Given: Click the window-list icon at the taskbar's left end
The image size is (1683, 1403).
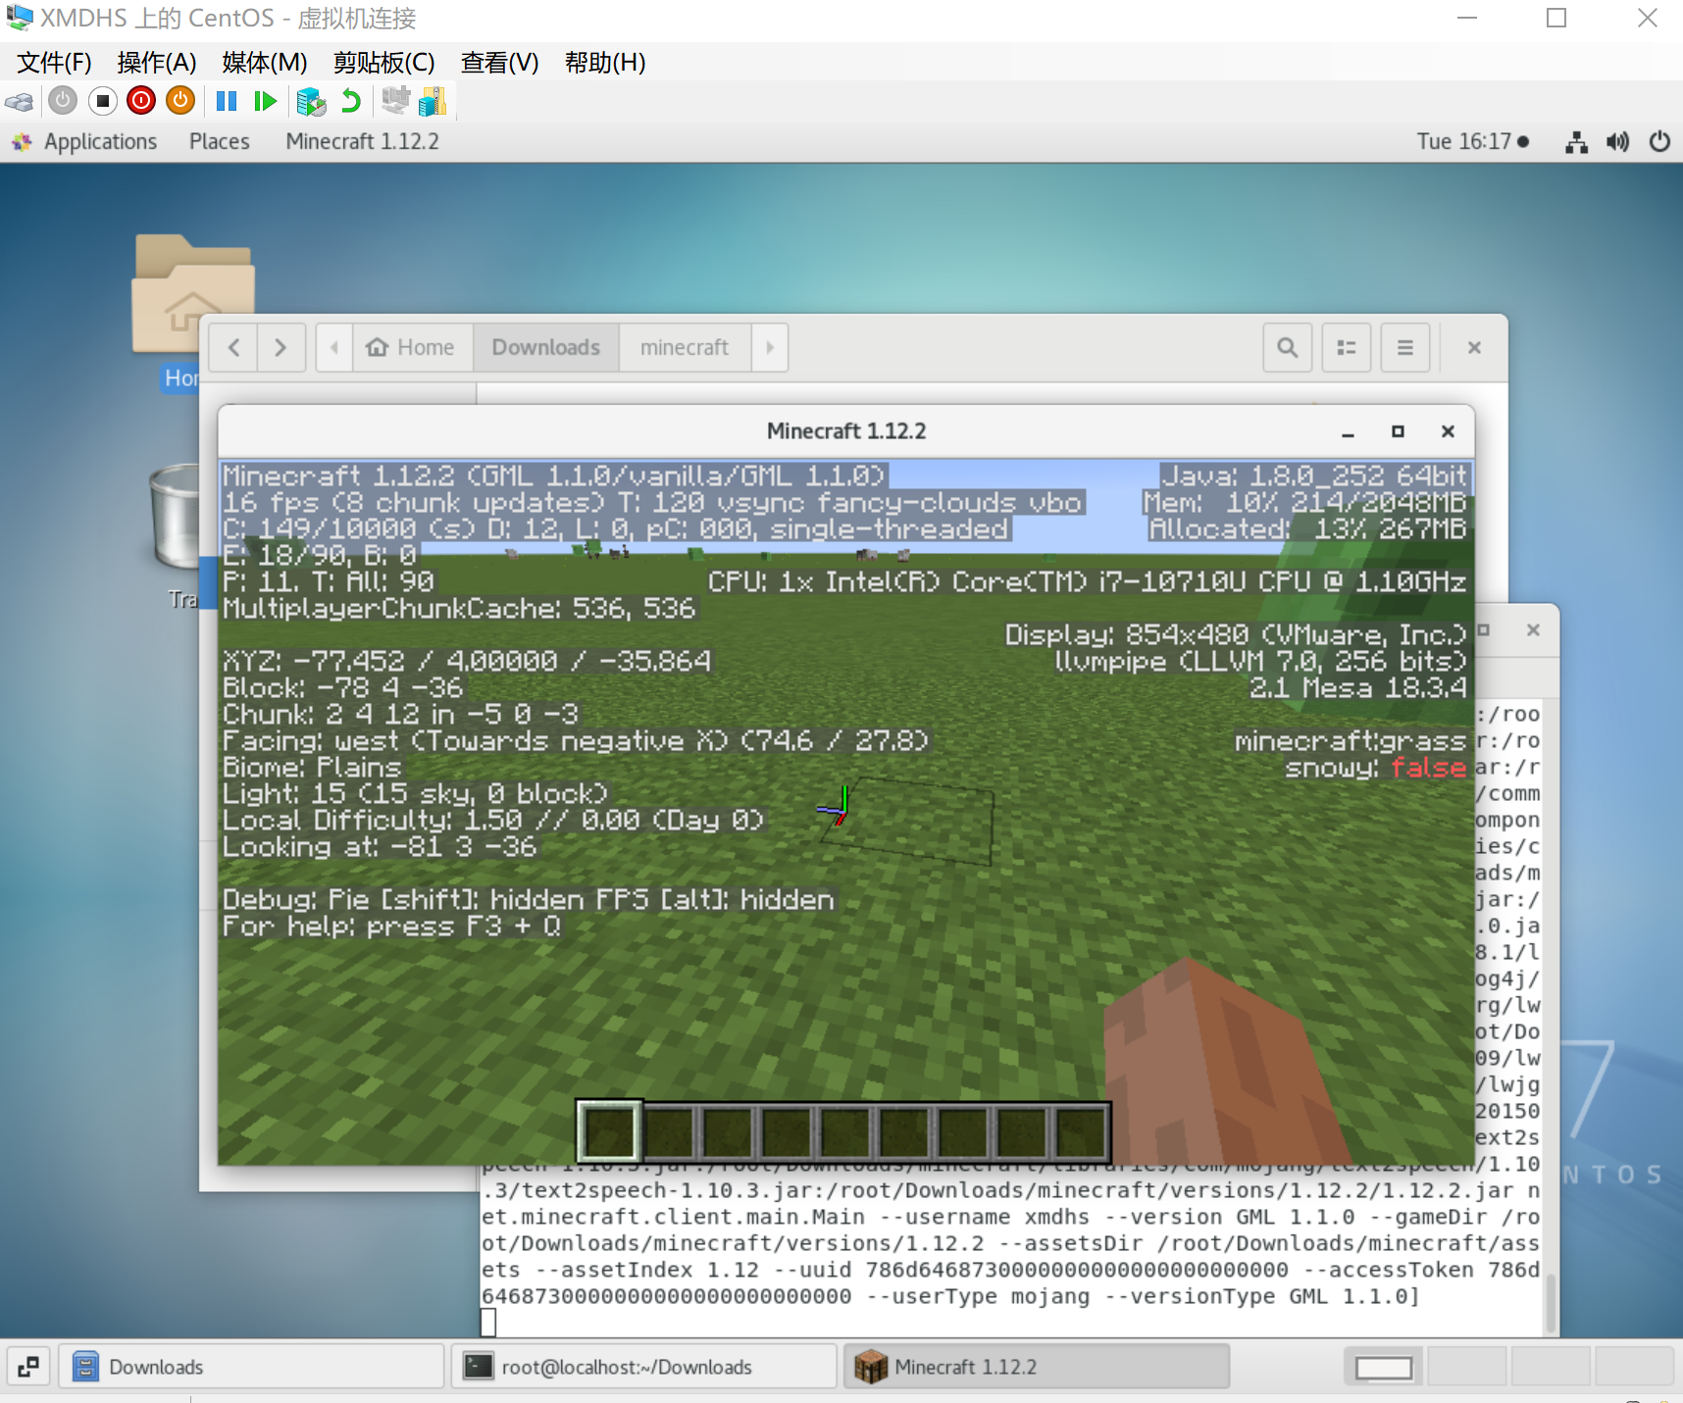Looking at the screenshot, I should 28,1367.
